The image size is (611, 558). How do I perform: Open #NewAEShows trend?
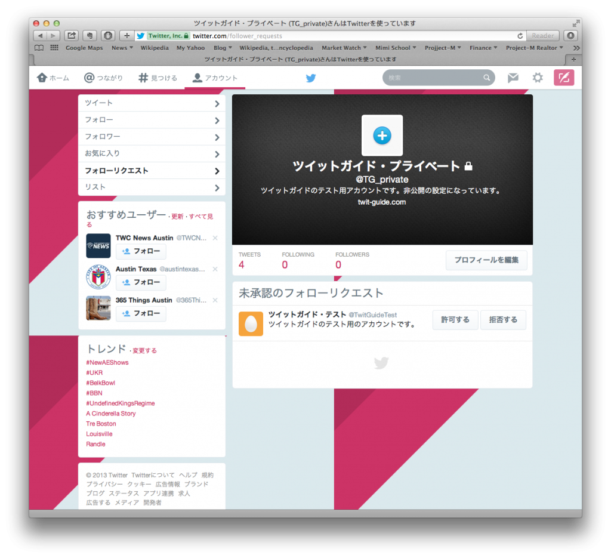(107, 362)
